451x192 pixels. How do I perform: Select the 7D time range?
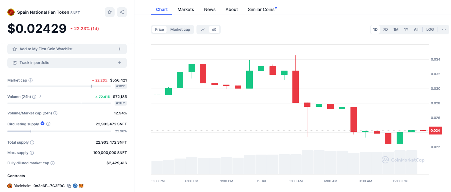point(386,30)
